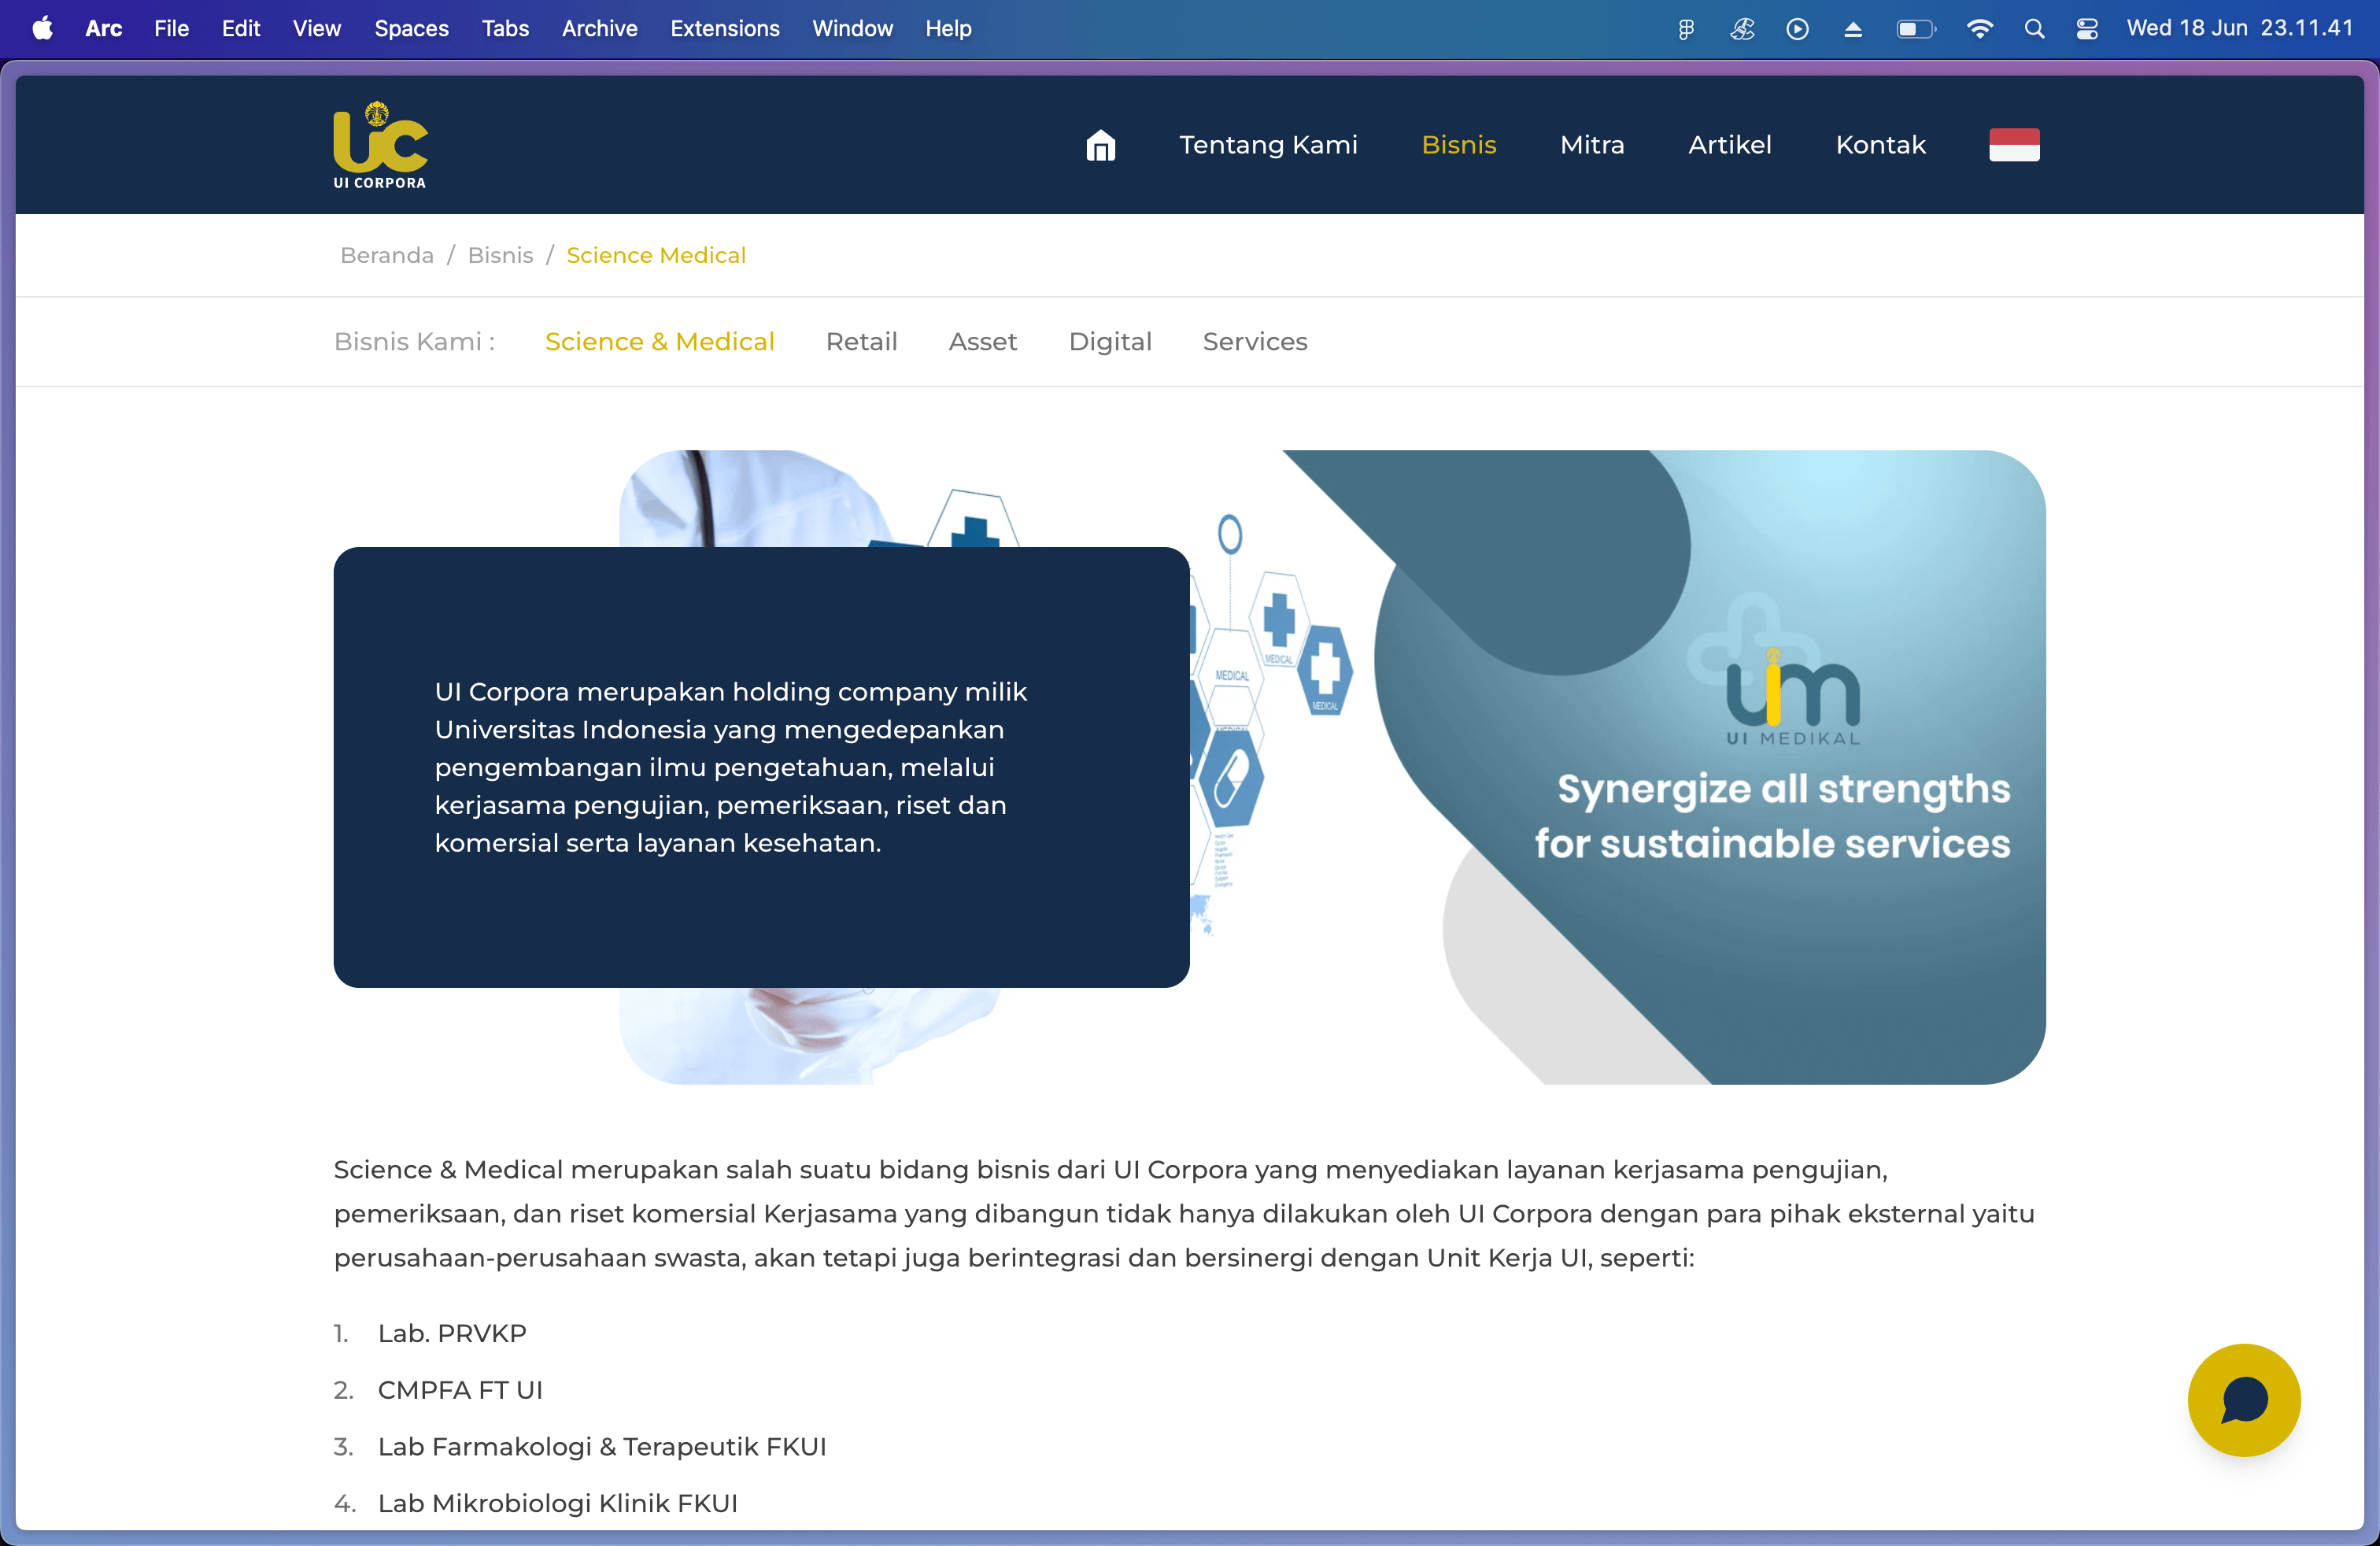Open macOS Control Center icon

[2086, 29]
